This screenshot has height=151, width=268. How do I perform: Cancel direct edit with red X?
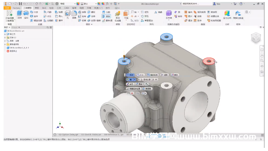point(132,93)
